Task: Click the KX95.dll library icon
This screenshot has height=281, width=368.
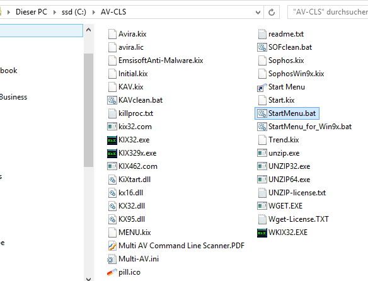Action: (x=112, y=219)
